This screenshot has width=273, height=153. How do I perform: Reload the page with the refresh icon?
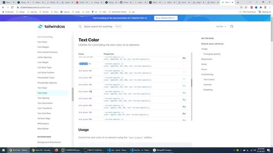click(x=12, y=8)
